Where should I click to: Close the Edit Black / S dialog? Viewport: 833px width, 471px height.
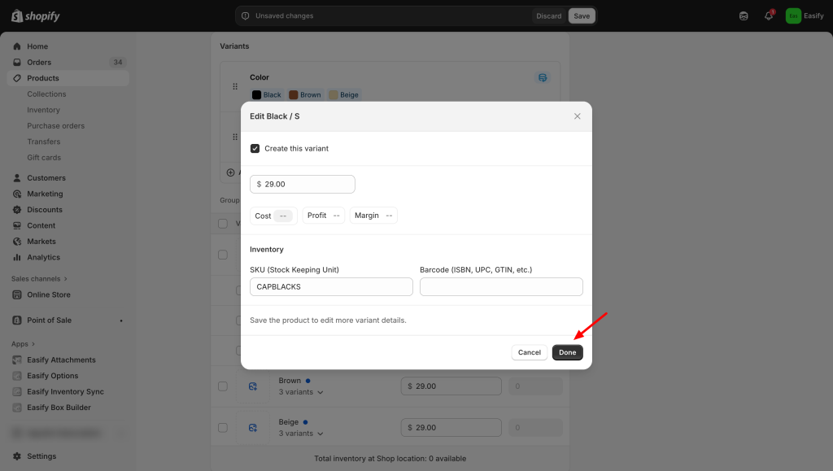578,116
